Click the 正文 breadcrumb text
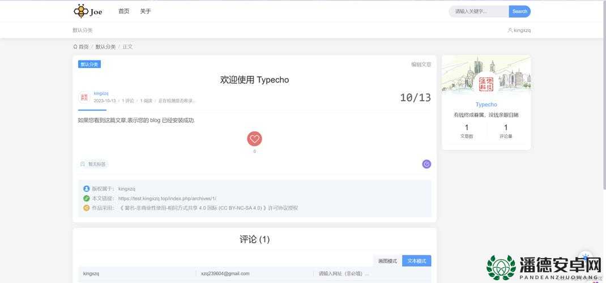The image size is (606, 283). point(127,47)
